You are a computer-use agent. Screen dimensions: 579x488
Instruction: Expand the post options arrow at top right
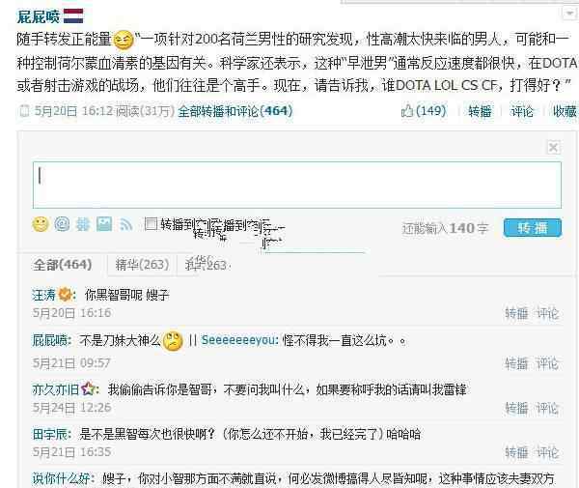tap(569, 14)
